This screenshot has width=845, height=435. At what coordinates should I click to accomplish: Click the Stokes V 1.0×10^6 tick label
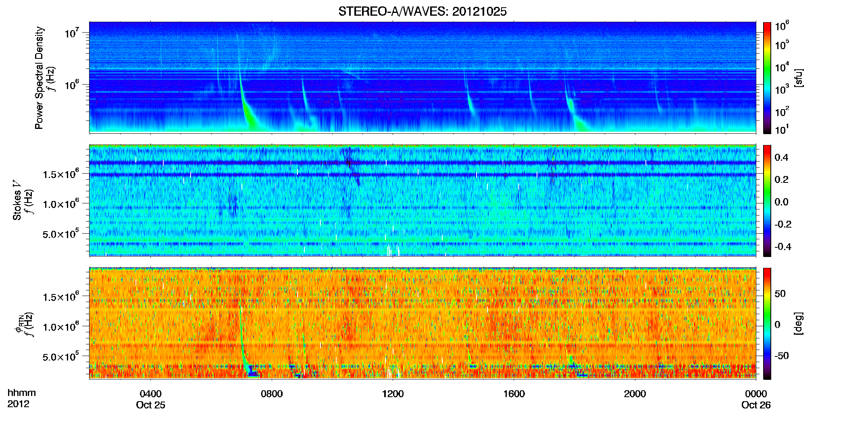[x=61, y=203]
